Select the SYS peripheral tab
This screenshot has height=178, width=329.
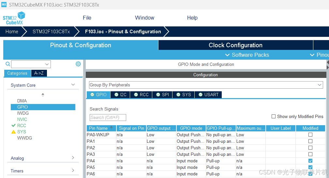pos(184,95)
